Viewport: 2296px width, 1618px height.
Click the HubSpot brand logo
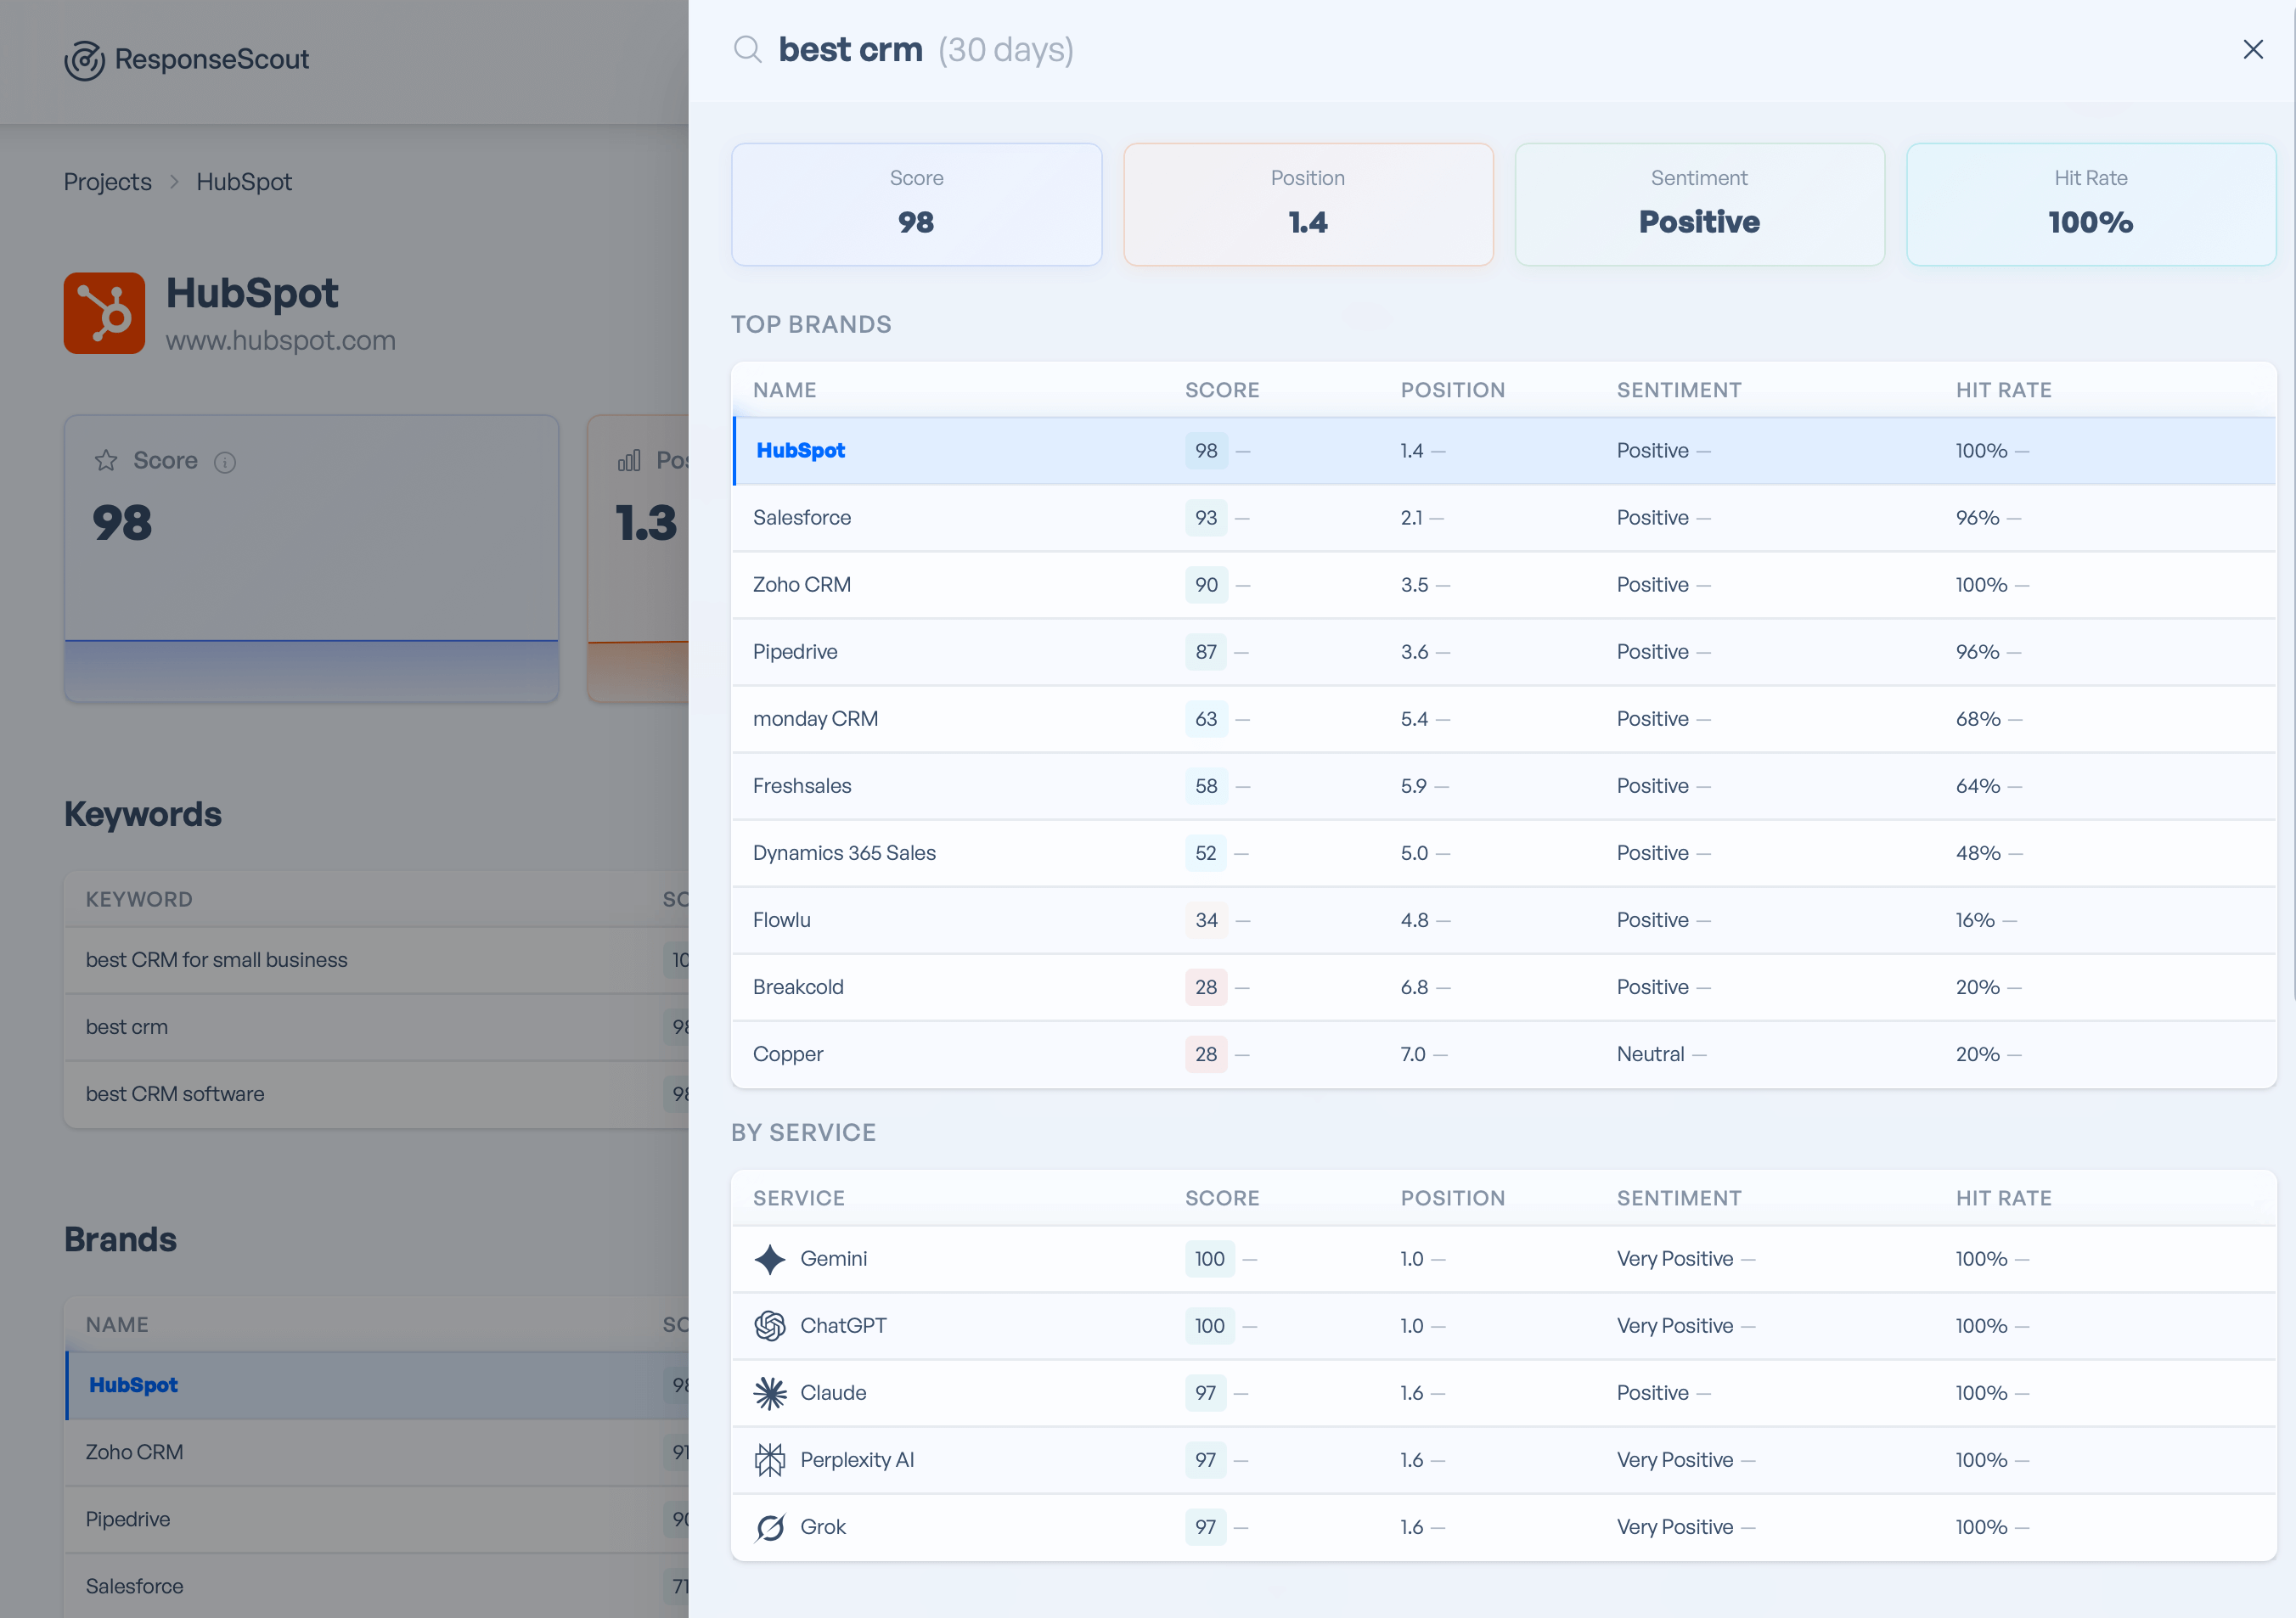(104, 312)
